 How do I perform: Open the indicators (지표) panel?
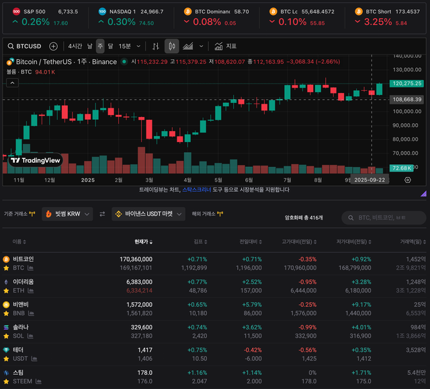pos(226,46)
